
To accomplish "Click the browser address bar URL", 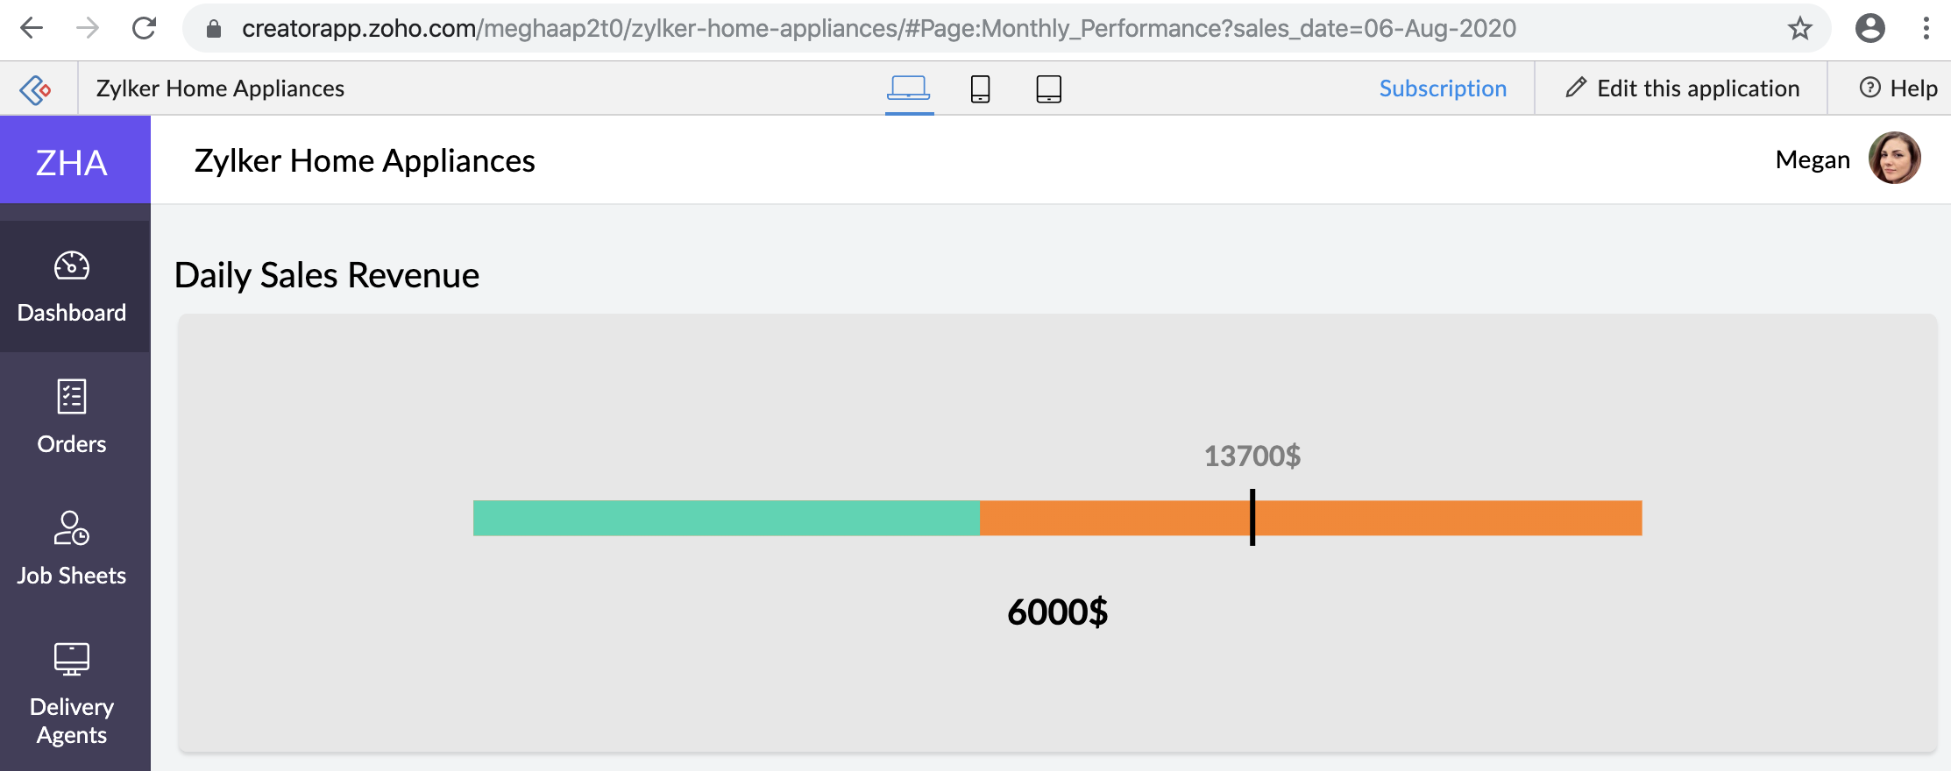I will 876,28.
